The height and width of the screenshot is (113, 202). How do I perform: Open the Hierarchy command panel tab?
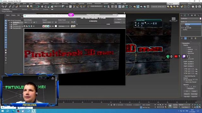point(188,15)
